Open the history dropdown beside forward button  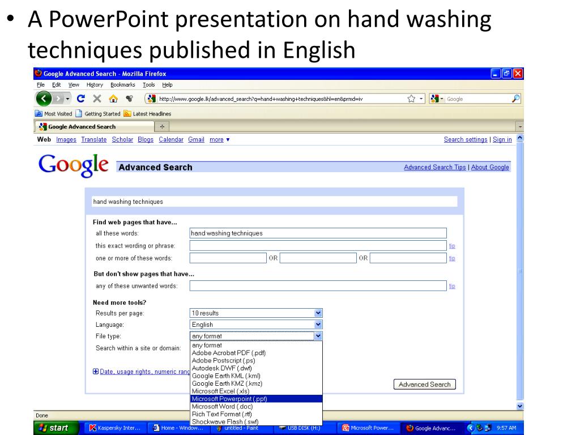point(67,99)
